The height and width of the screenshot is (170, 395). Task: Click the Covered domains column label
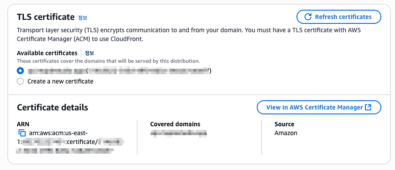pyautogui.click(x=175, y=124)
